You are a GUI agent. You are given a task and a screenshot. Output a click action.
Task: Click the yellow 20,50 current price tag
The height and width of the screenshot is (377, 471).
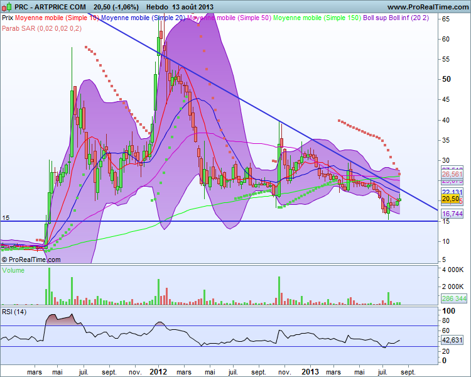(450, 199)
